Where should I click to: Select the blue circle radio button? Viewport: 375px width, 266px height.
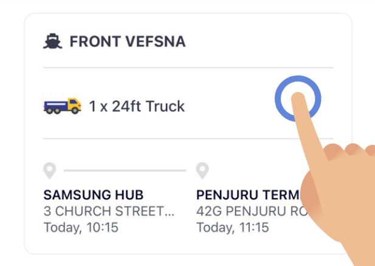tap(298, 98)
